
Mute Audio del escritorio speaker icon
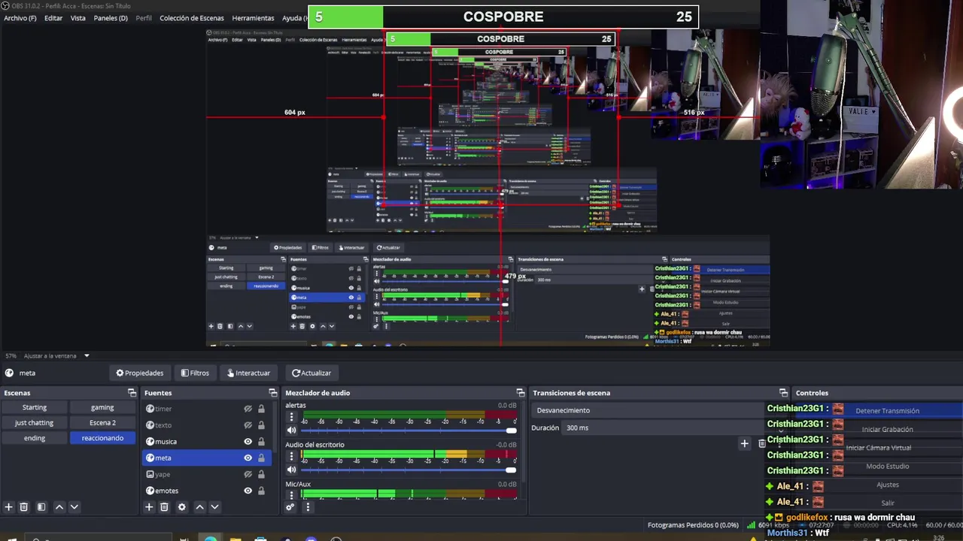[x=291, y=470]
